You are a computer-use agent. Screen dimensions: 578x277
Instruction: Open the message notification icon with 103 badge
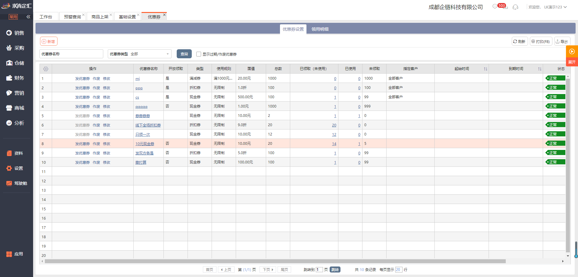pos(495,7)
